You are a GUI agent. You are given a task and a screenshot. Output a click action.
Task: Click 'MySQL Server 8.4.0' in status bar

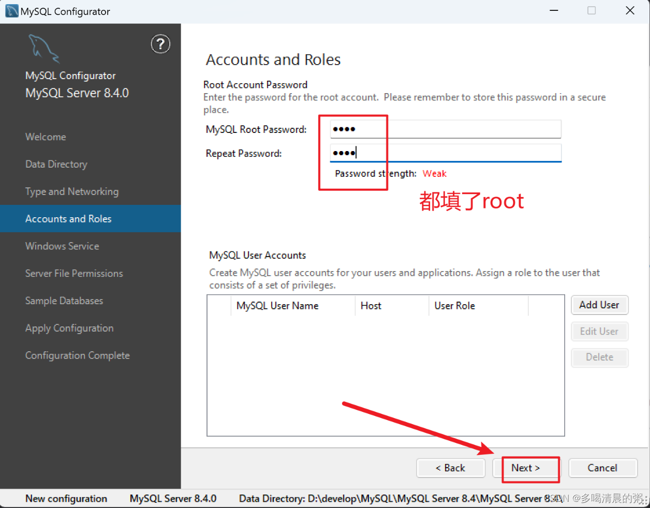[173, 499]
